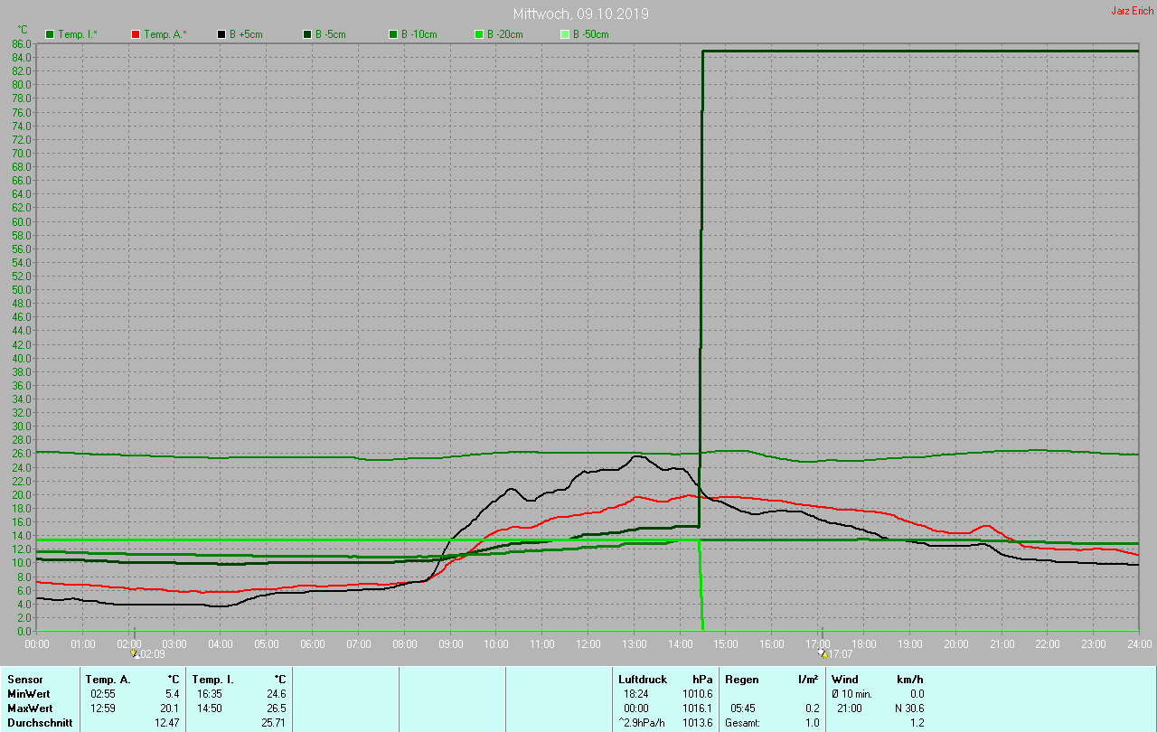Click the black B +5cm legend square
Image resolution: width=1157 pixels, height=732 pixels.
click(x=221, y=34)
